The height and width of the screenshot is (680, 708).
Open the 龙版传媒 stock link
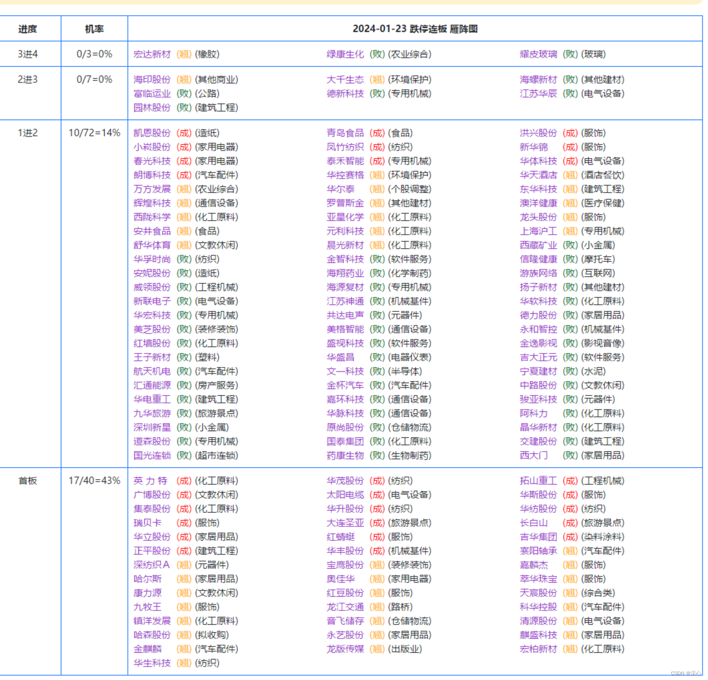(x=345, y=649)
